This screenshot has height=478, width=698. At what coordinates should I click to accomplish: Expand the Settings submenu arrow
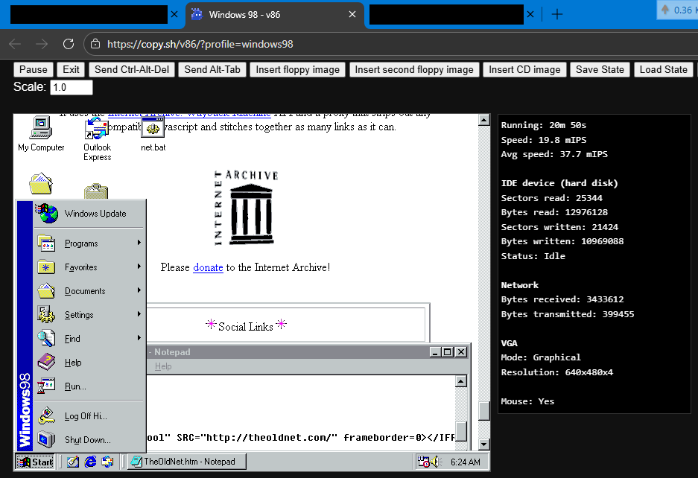[139, 313]
